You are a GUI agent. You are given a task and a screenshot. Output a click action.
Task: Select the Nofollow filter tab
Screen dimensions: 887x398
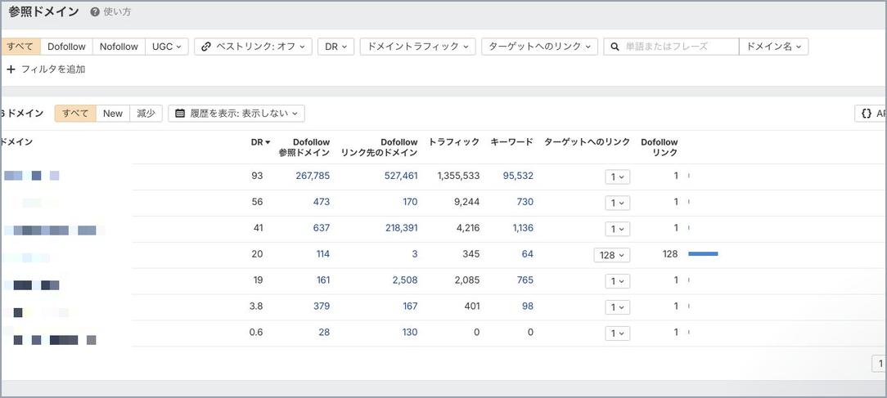[119, 47]
